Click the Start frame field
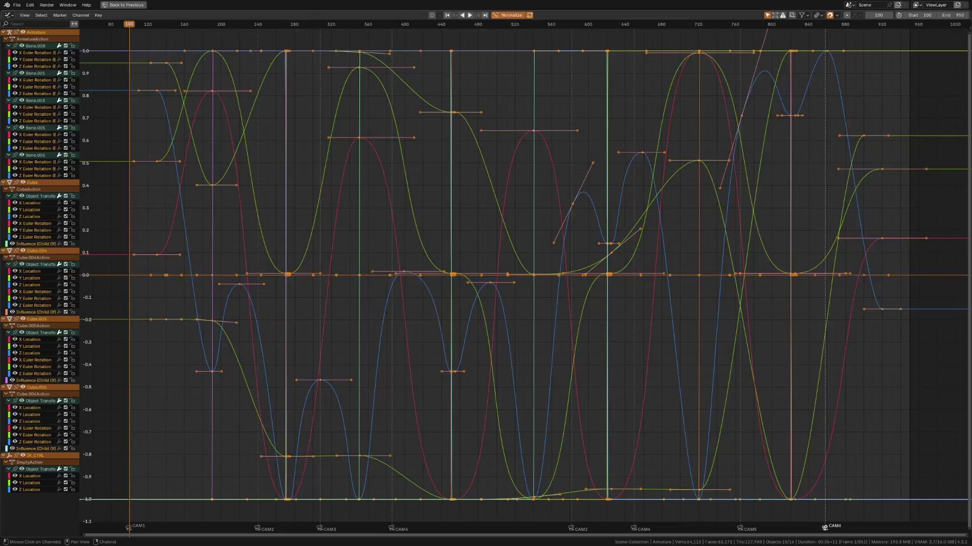 click(920, 15)
